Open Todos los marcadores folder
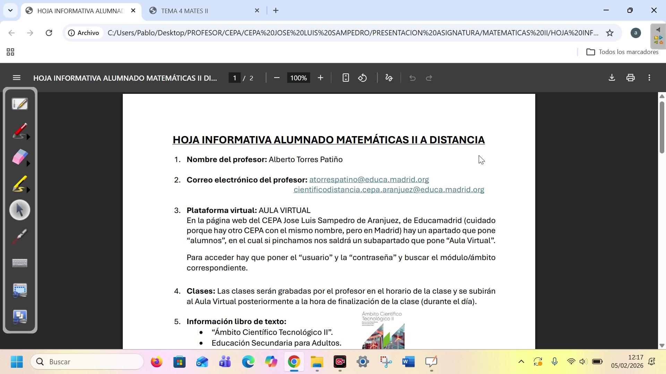The height and width of the screenshot is (374, 666). (622, 52)
